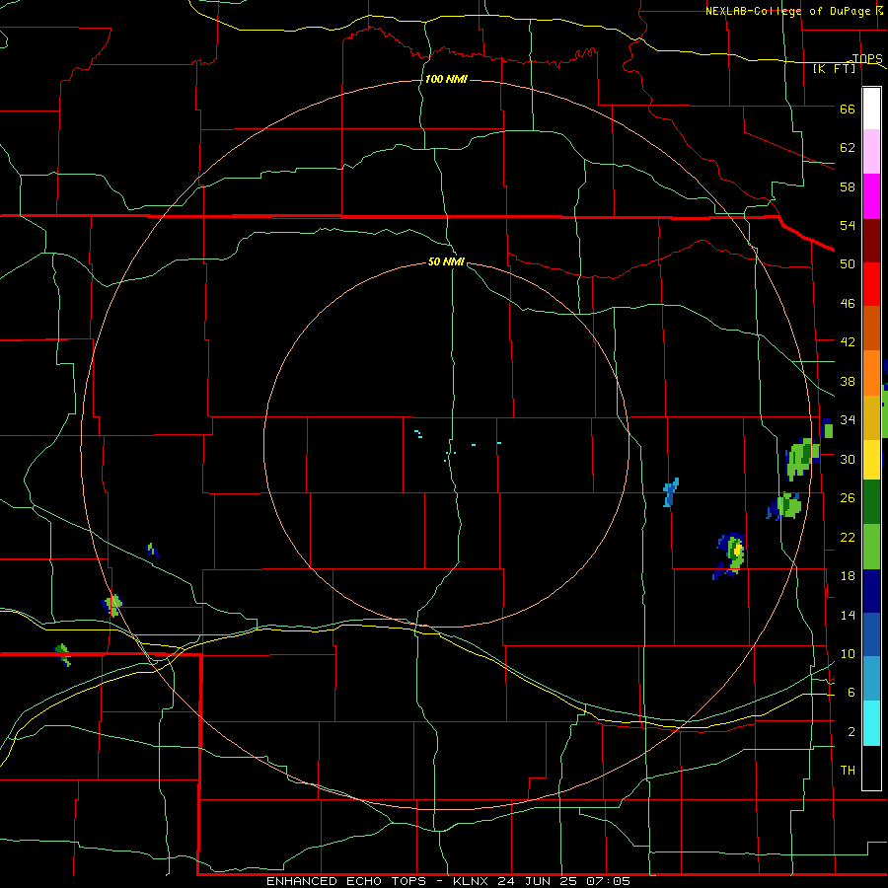Click the '18' value on the scale
Image resolution: width=888 pixels, height=888 pixels.
click(x=848, y=576)
